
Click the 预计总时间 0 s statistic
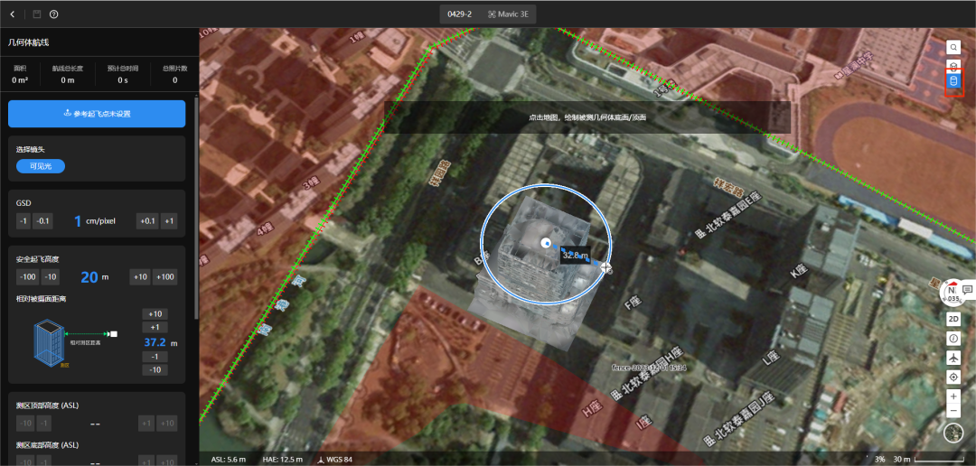click(x=121, y=74)
